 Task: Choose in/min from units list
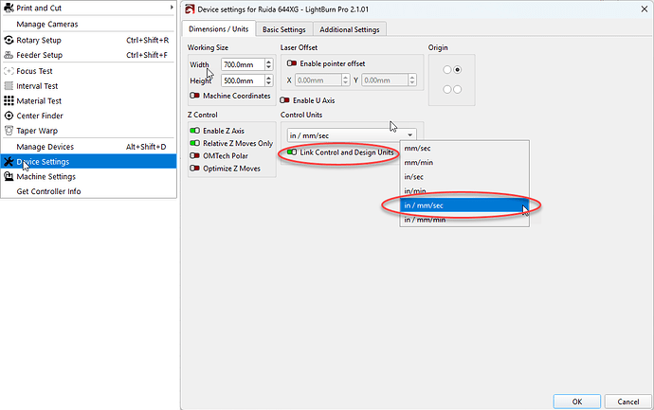464,191
